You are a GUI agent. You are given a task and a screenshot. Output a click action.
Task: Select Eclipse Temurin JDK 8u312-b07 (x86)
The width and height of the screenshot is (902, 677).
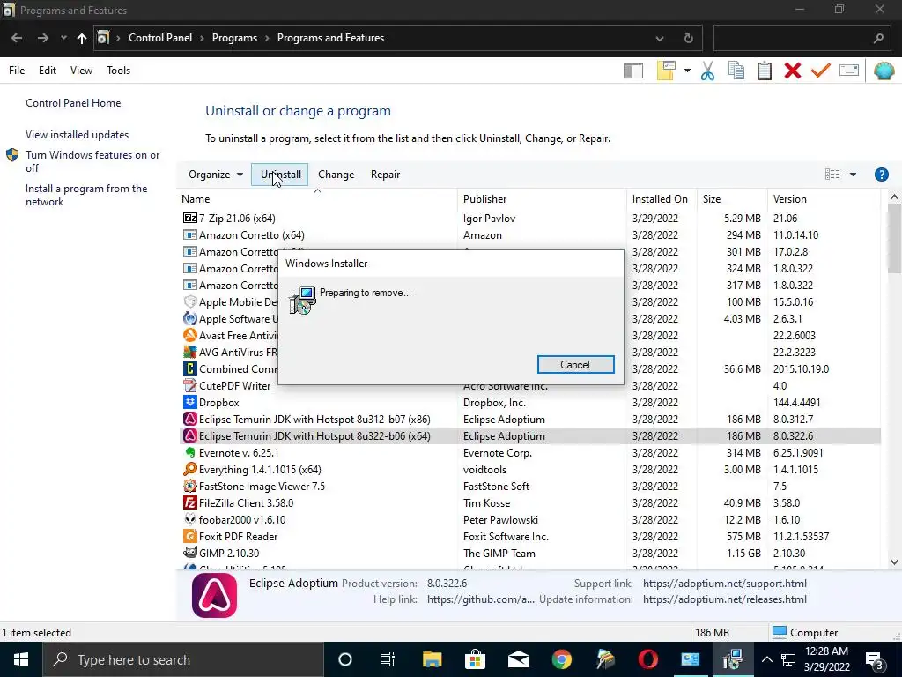tap(529, 419)
